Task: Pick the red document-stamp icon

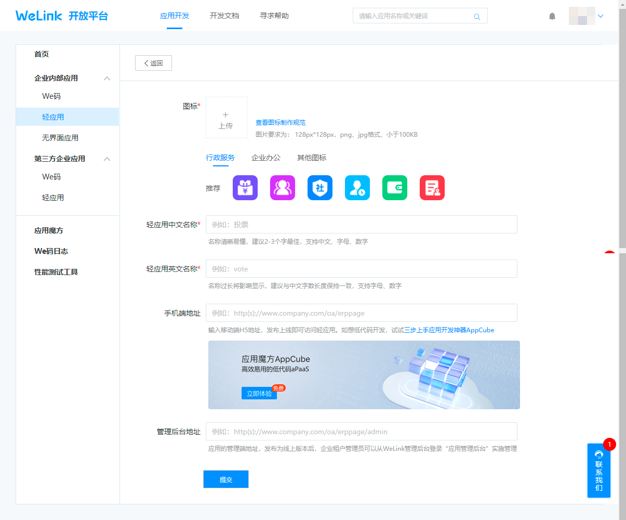Action: click(432, 188)
